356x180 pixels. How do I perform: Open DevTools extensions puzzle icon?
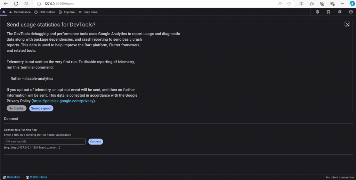[x=329, y=12]
